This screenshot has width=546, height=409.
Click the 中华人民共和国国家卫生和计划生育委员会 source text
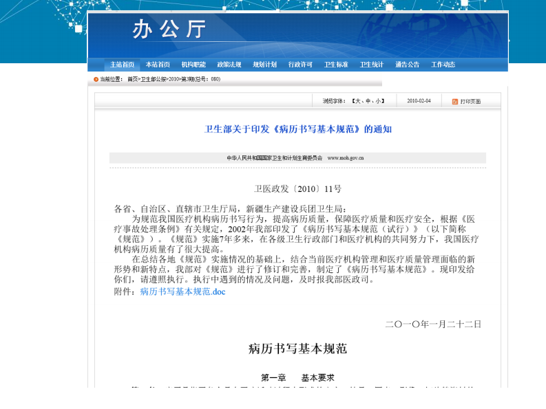pos(275,158)
